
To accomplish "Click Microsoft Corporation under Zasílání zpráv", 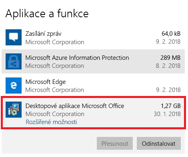I will point(55,42).
